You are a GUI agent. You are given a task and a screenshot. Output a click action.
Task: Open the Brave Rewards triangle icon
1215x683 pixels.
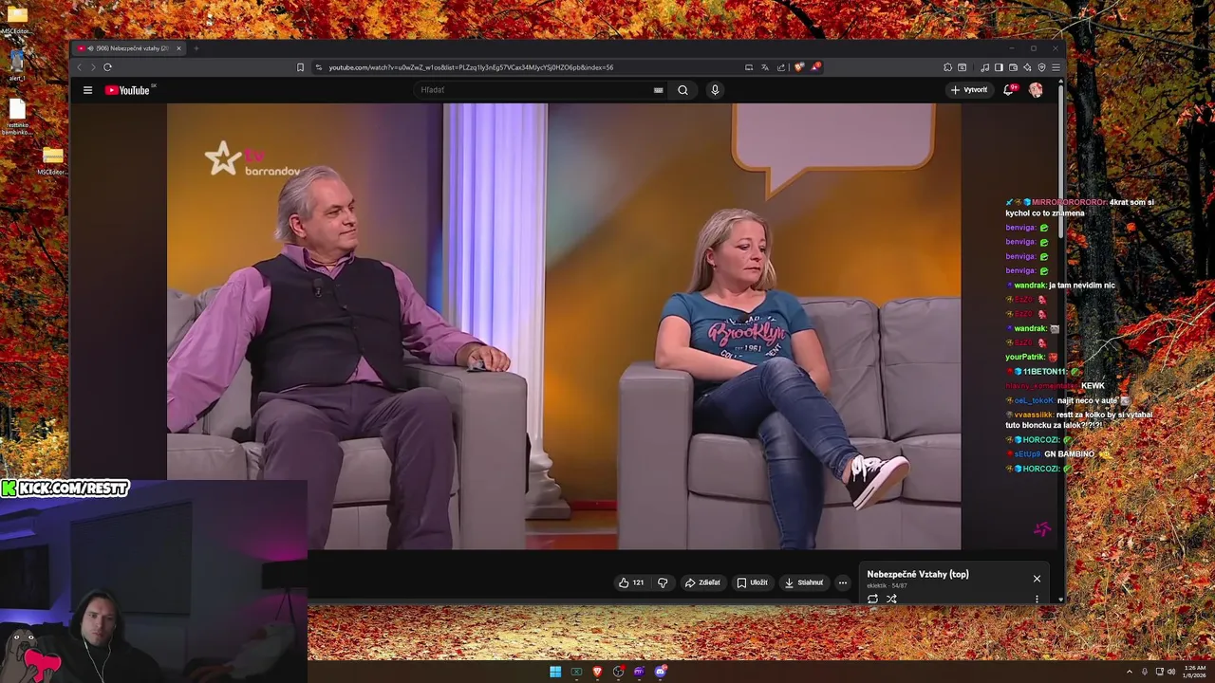click(x=815, y=67)
